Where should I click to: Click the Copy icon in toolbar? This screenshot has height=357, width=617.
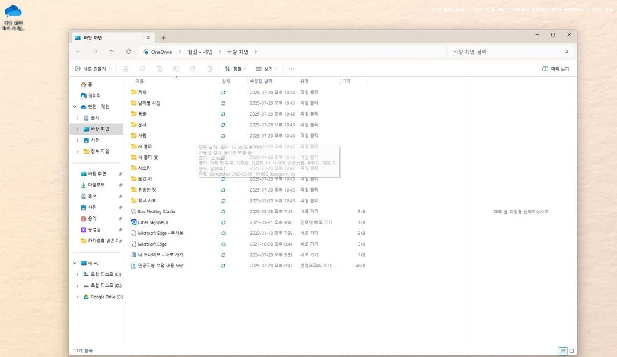pos(142,69)
